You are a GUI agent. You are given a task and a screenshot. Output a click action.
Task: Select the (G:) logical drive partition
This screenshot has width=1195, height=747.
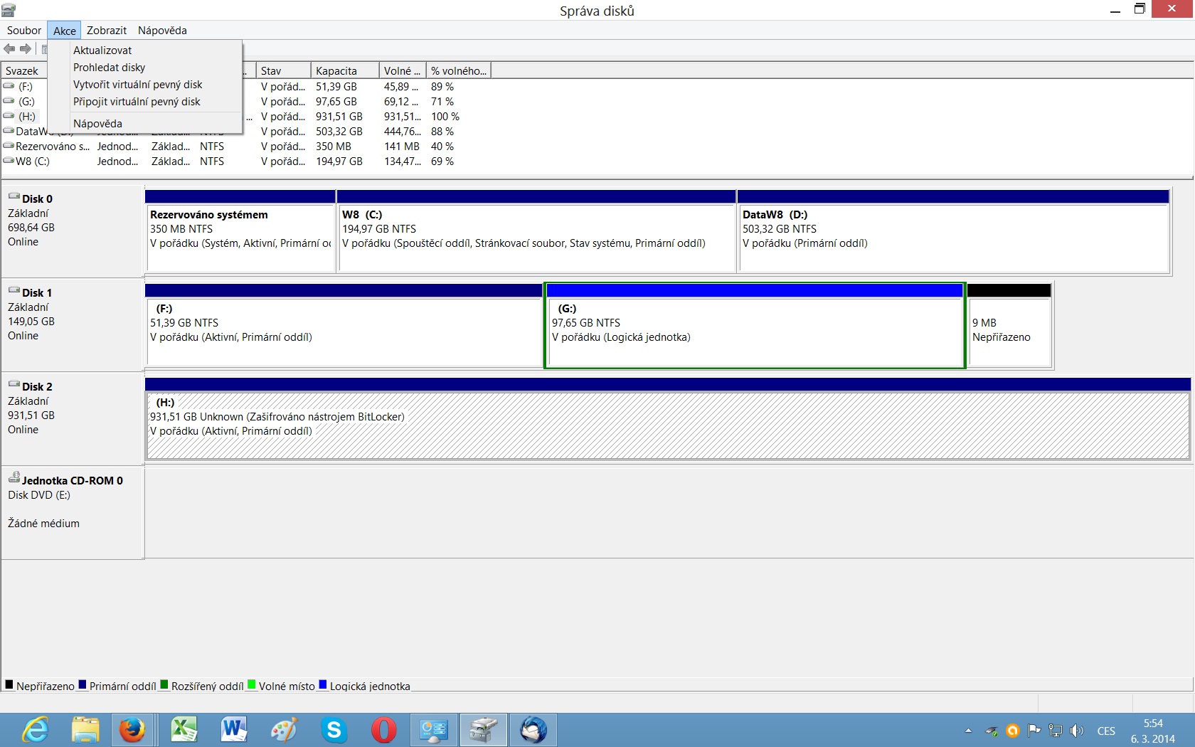755,325
